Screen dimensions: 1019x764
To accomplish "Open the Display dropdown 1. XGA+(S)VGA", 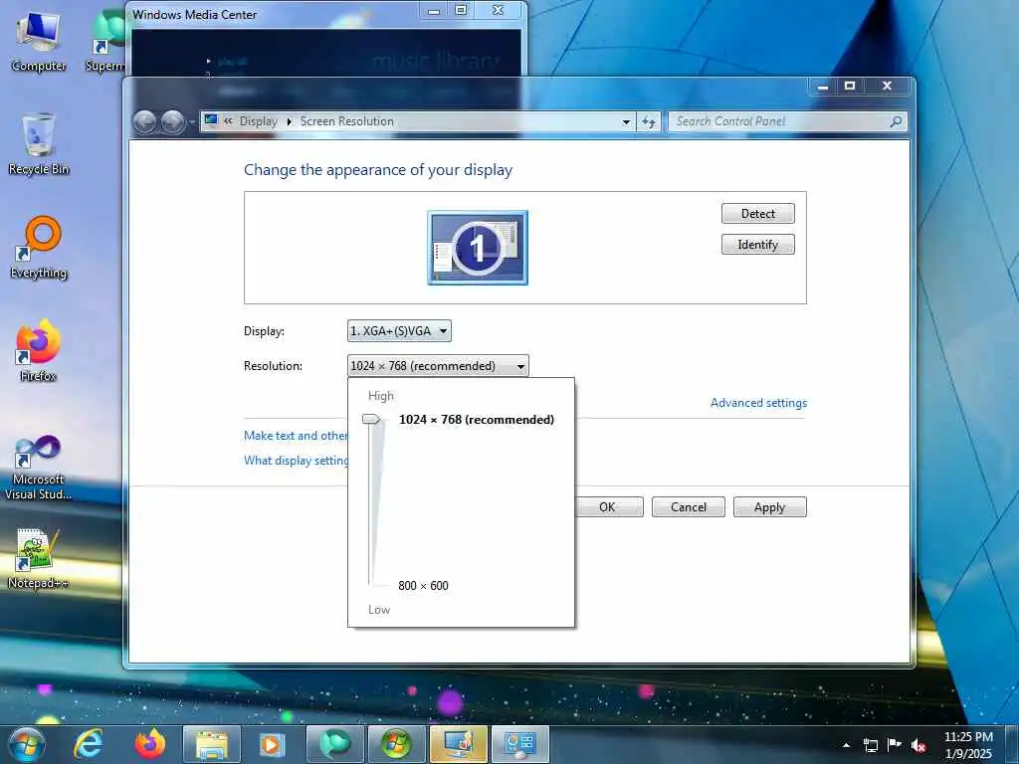I will pos(399,330).
